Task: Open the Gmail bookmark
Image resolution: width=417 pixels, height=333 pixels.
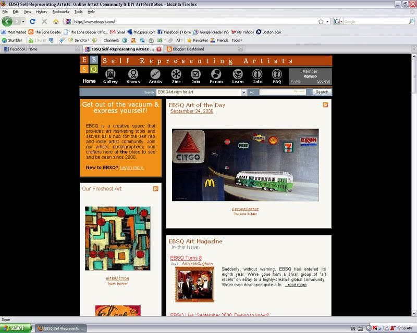Action: (118, 32)
